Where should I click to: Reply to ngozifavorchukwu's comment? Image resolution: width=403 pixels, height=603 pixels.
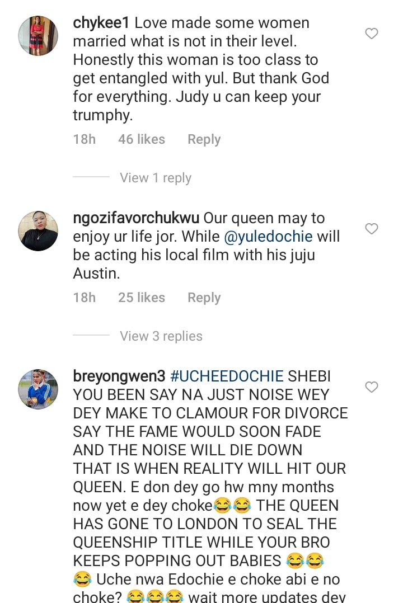tap(204, 298)
